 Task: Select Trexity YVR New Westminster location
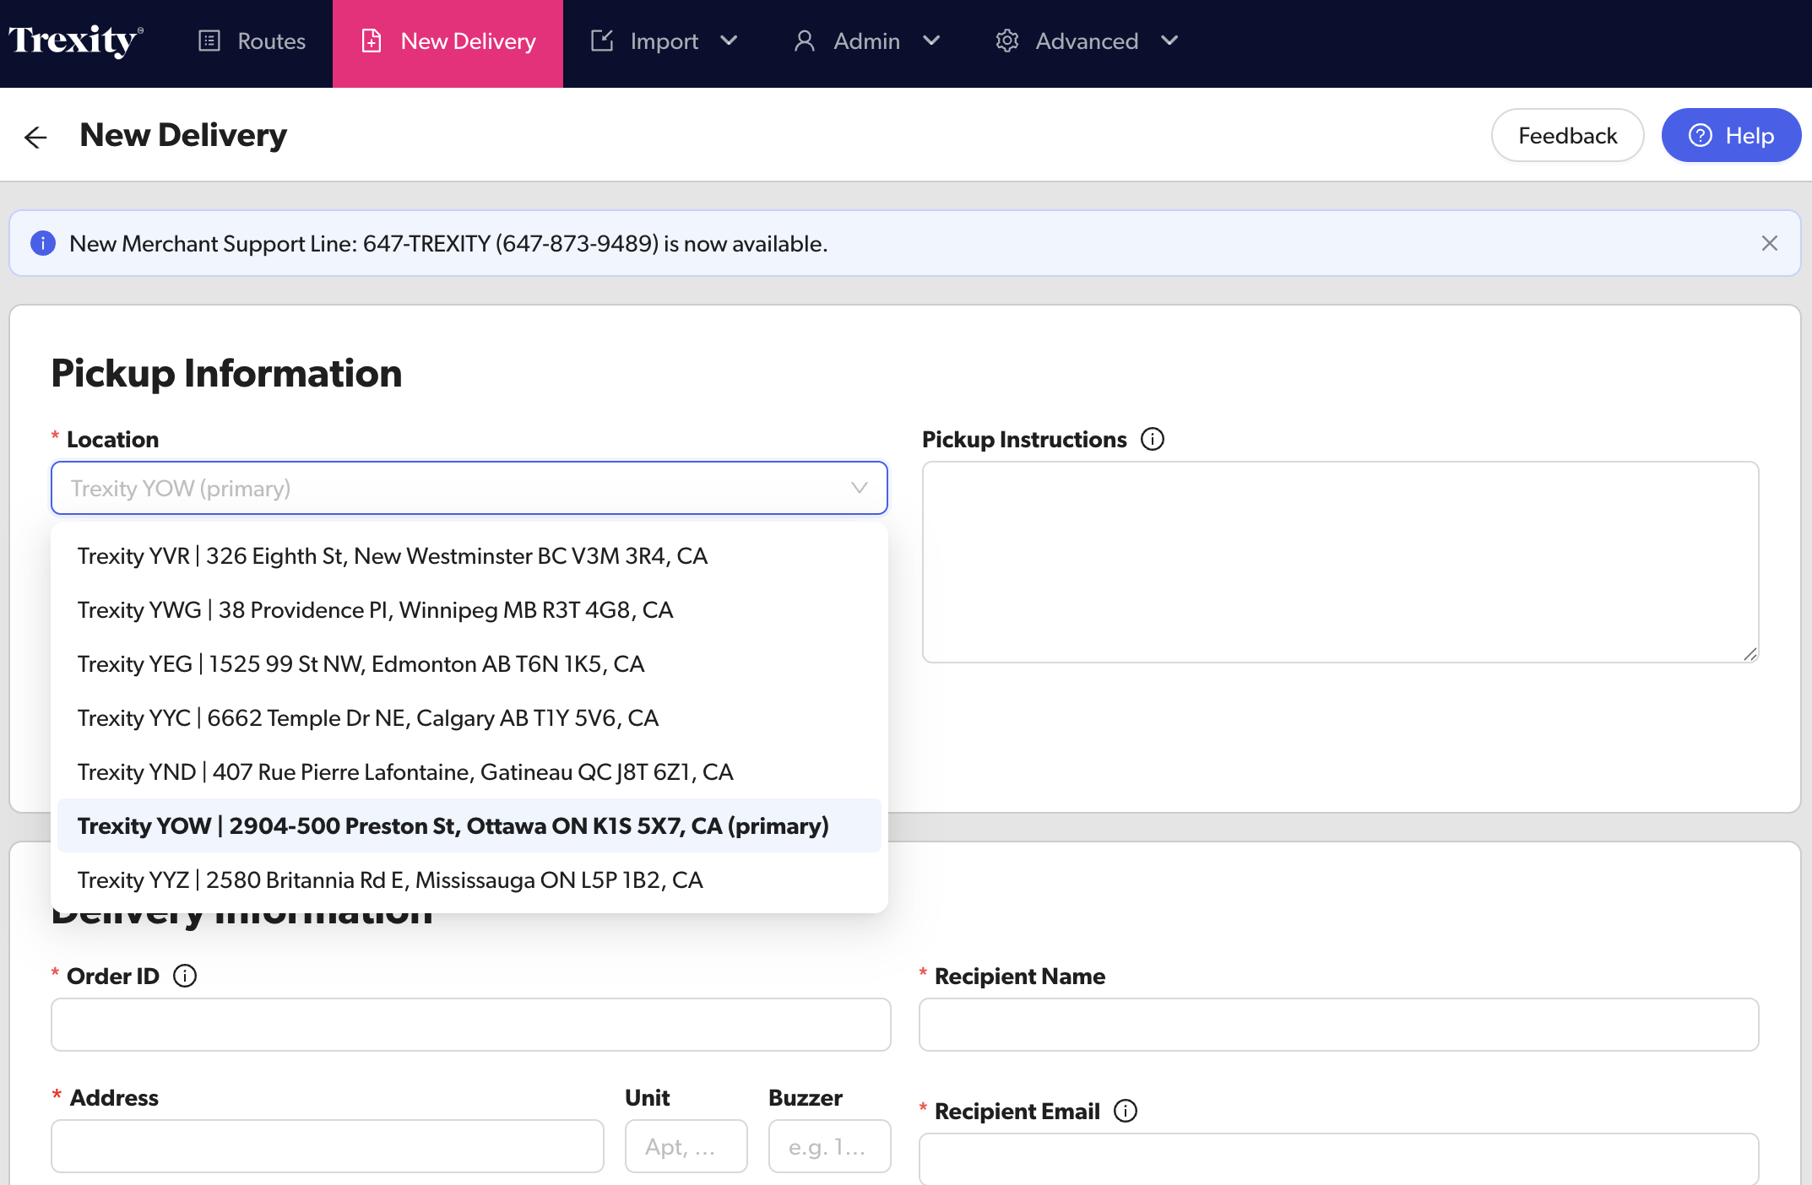point(469,555)
